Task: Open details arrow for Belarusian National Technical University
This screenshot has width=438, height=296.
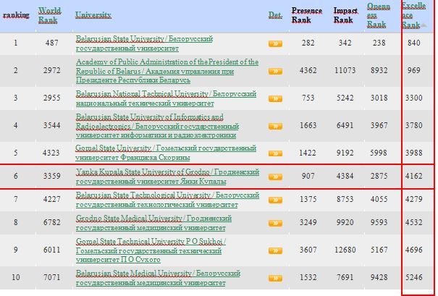Action: 275,98
